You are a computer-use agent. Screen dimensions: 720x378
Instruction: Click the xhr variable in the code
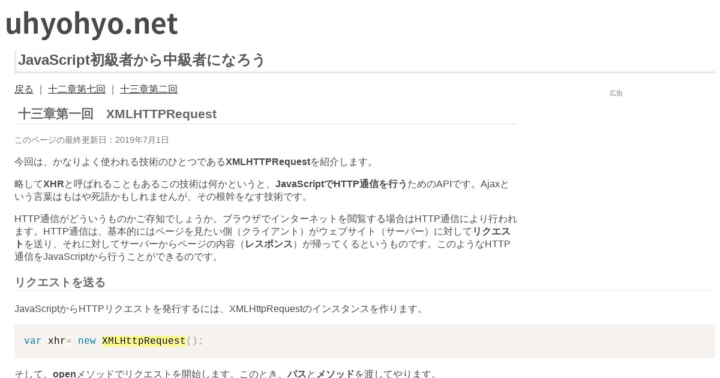pos(57,341)
